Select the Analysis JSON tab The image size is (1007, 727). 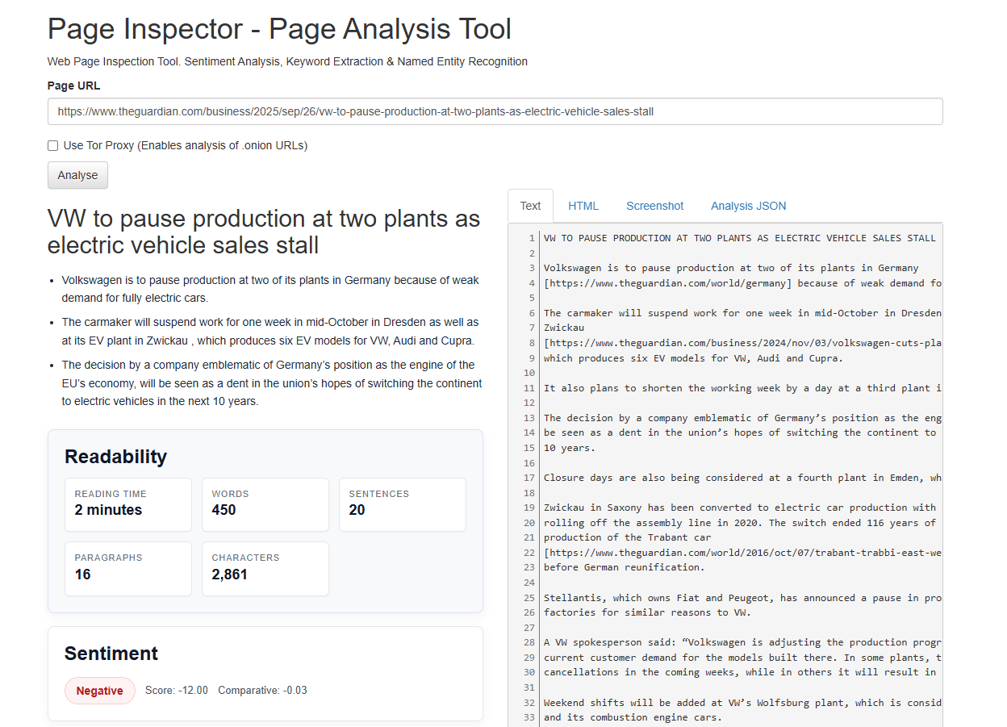[x=748, y=206]
